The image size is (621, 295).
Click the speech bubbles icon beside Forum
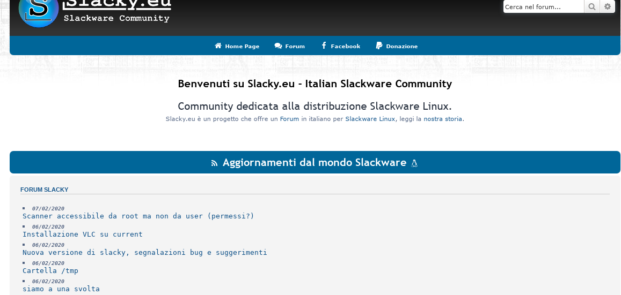click(x=278, y=46)
